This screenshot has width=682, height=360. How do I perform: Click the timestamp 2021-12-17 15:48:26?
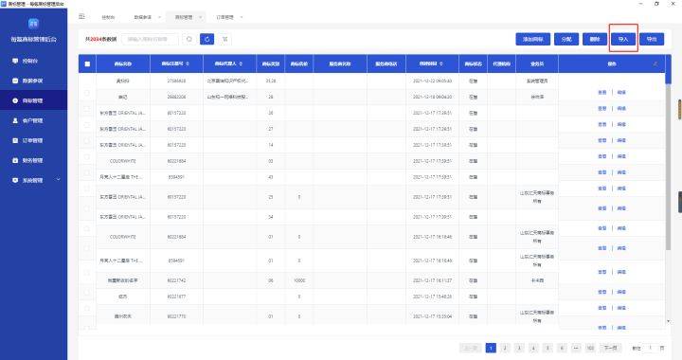point(432,297)
